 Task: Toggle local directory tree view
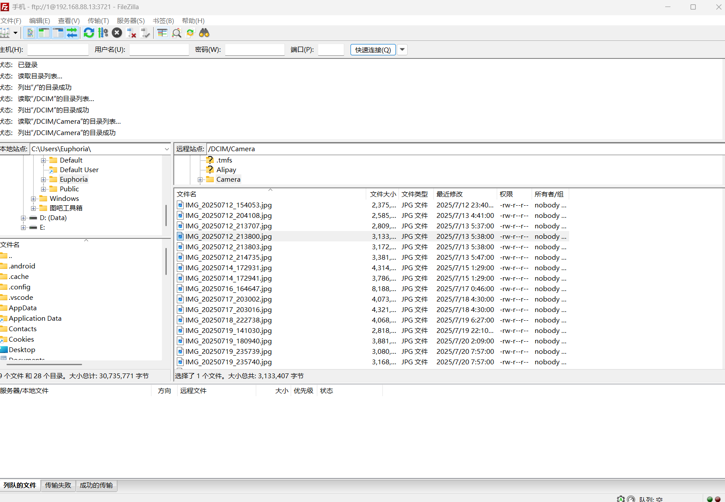pos(44,33)
